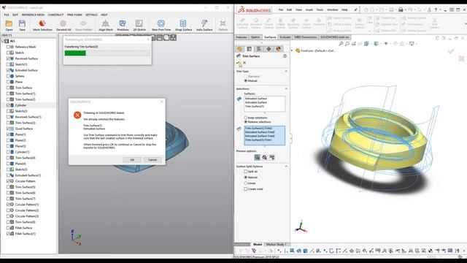Image resolution: width=467 pixels, height=263 pixels.
Task: Select Cylinder in the Objects tree
Action: 20,105
